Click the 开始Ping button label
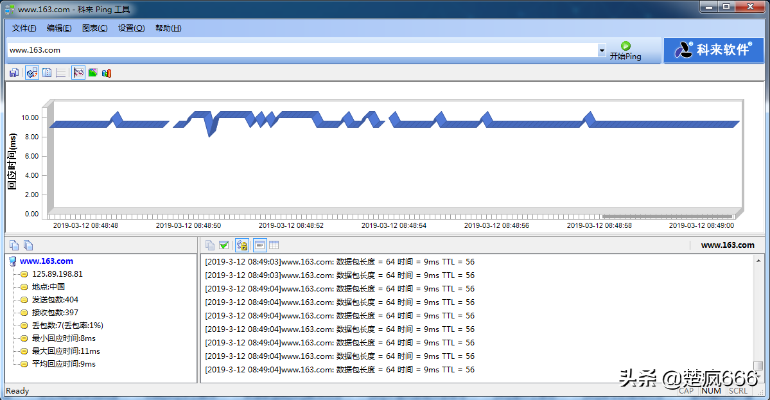Image resolution: width=770 pixels, height=400 pixels. click(x=626, y=57)
